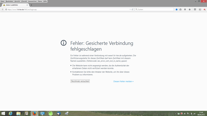Click heading 'Fehler: Gesicherte Verbindung'
This screenshot has height=116, width=207.
point(102,43)
